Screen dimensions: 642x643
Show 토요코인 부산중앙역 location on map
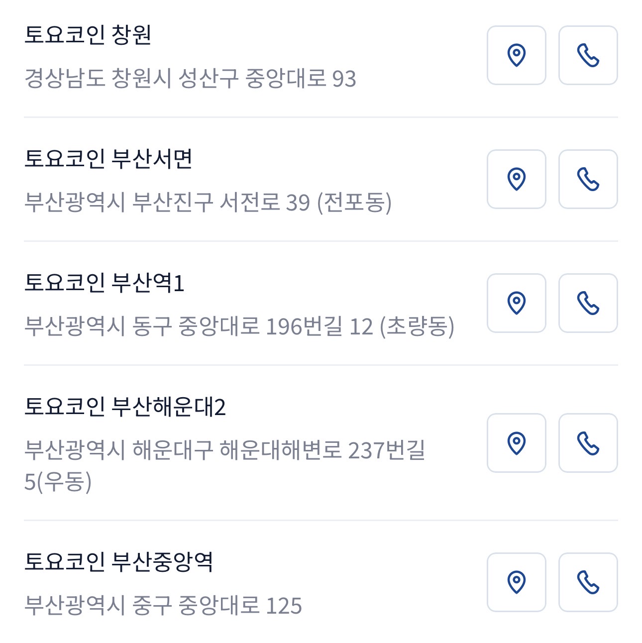click(516, 582)
